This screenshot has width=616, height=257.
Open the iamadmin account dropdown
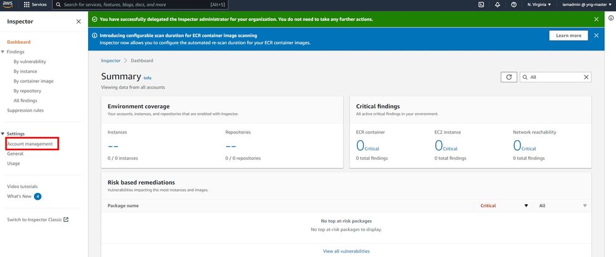(x=587, y=5)
